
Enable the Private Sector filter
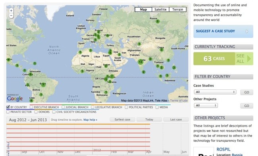coord(8,112)
